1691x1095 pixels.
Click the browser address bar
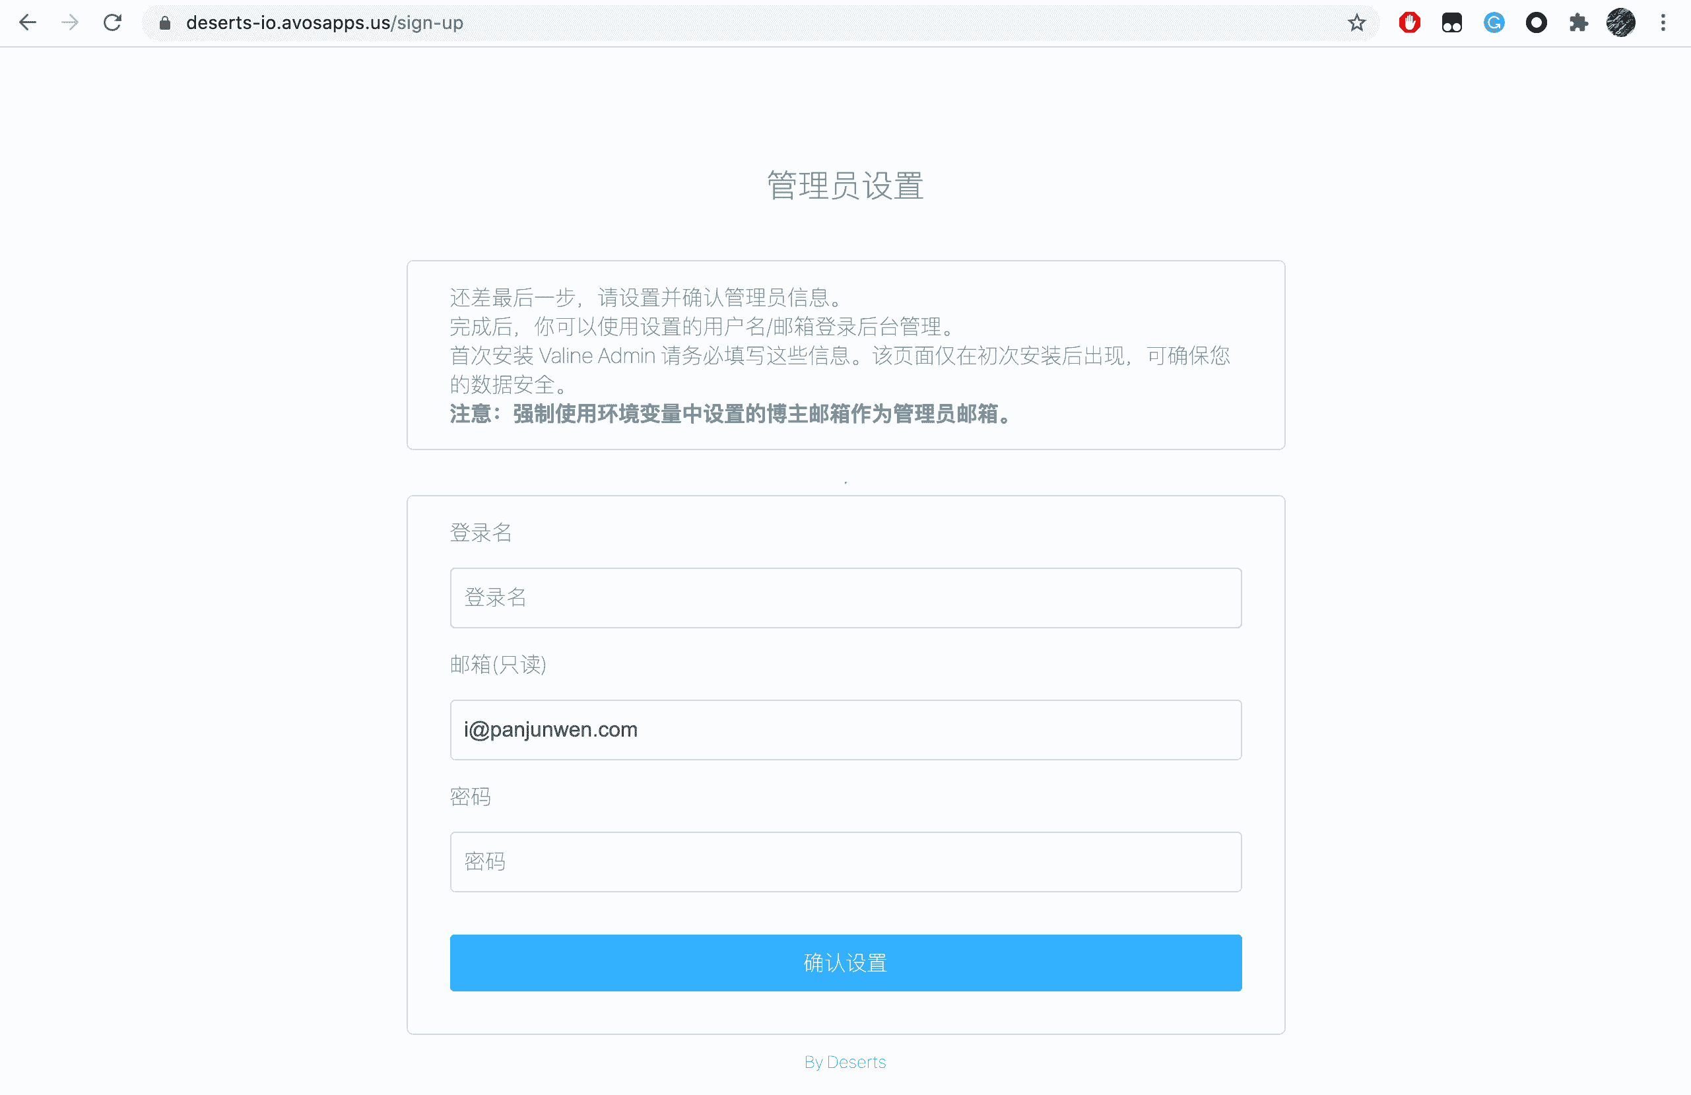(710, 22)
